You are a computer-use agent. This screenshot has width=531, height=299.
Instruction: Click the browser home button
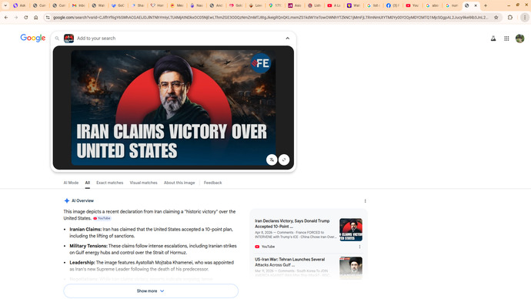tap(35, 17)
